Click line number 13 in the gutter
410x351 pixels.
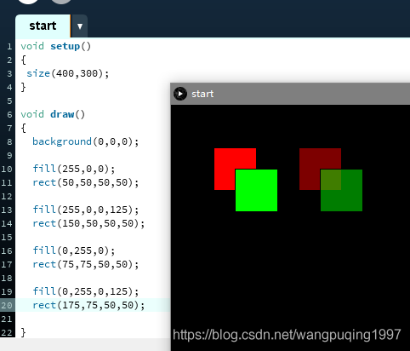tap(7, 210)
